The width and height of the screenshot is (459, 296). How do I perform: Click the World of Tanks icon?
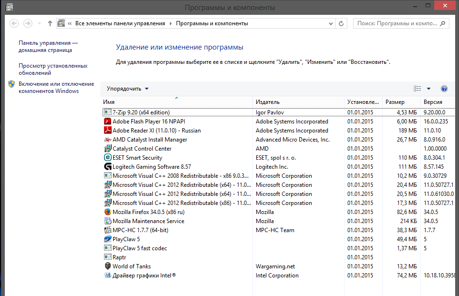pyautogui.click(x=108, y=266)
